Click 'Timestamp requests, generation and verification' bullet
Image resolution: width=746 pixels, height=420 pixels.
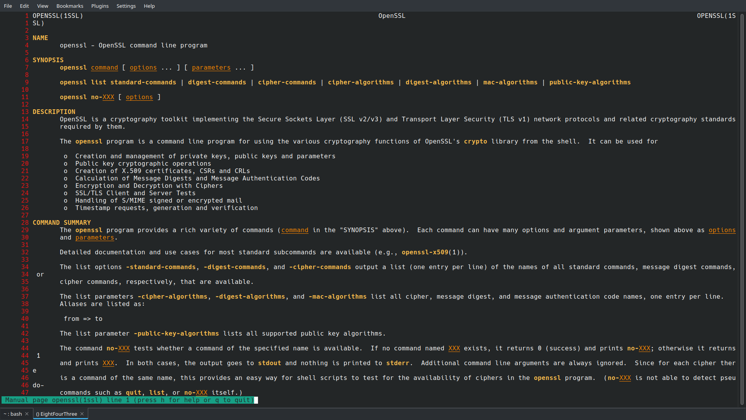click(167, 208)
